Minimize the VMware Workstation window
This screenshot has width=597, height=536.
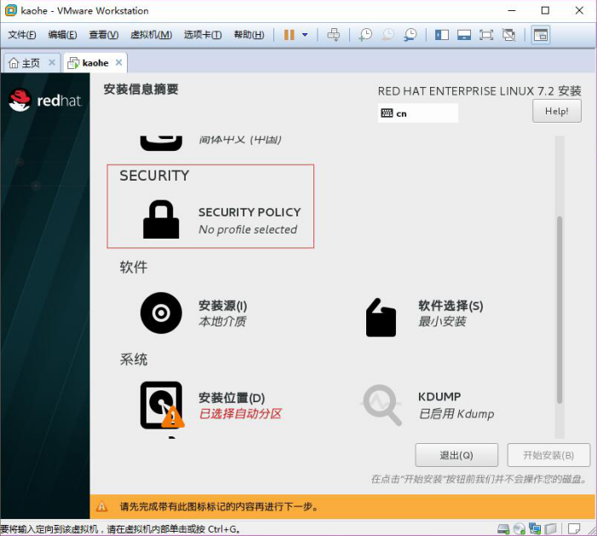pyautogui.click(x=512, y=10)
